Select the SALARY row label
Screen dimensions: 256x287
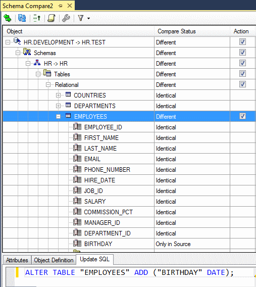pyautogui.click(x=95, y=202)
